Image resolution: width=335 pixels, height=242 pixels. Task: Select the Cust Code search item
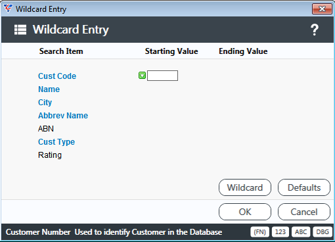pyautogui.click(x=57, y=76)
